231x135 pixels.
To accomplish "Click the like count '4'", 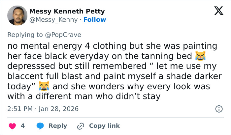I will click(23, 126).
